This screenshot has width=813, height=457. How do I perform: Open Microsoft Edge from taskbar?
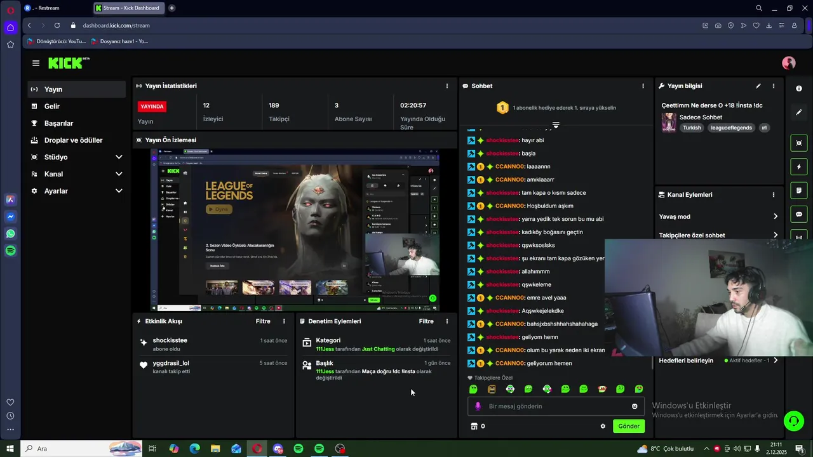pyautogui.click(x=194, y=449)
